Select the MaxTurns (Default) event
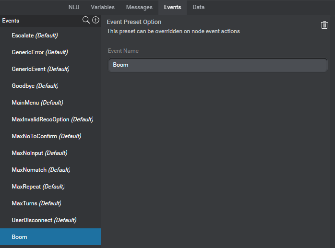Image resolution: width=335 pixels, height=248 pixels. tap(50, 203)
